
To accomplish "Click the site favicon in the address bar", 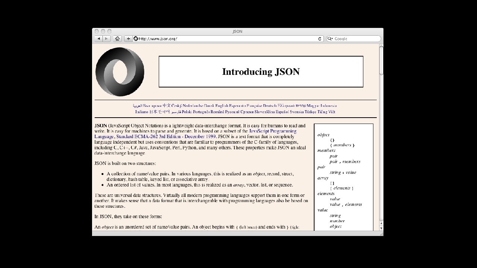I will pyautogui.click(x=136, y=39).
